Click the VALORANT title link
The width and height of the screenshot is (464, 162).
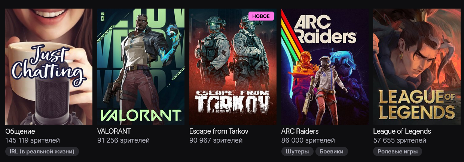114,131
